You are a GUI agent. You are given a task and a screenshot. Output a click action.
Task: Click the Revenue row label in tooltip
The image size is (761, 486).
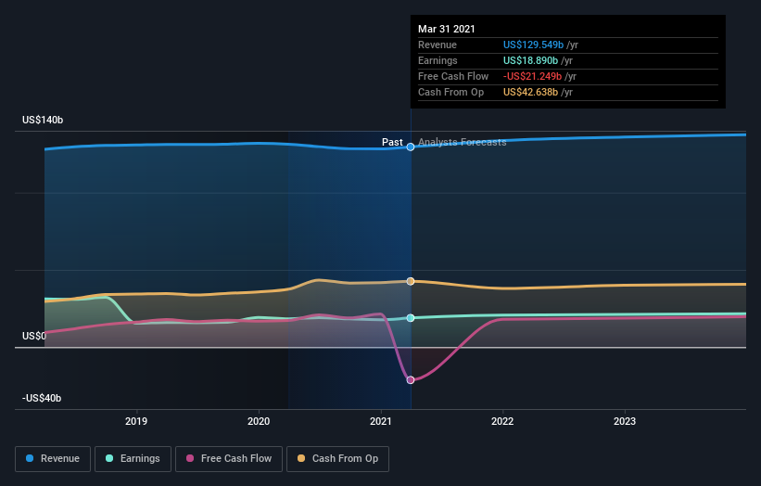(x=438, y=45)
